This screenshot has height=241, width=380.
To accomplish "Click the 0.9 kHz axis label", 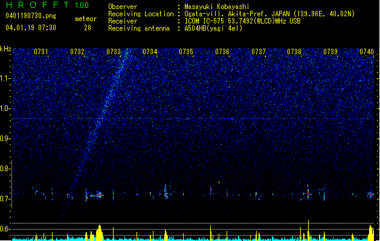I will (x=5, y=139).
